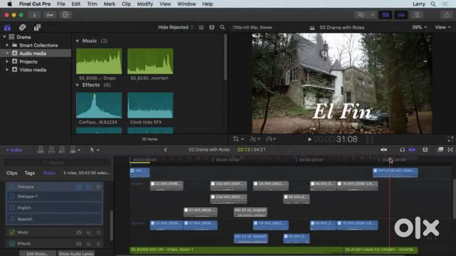The height and width of the screenshot is (256, 456).
Task: Open the Titles and Generators sidebar
Action: [x=37, y=27]
